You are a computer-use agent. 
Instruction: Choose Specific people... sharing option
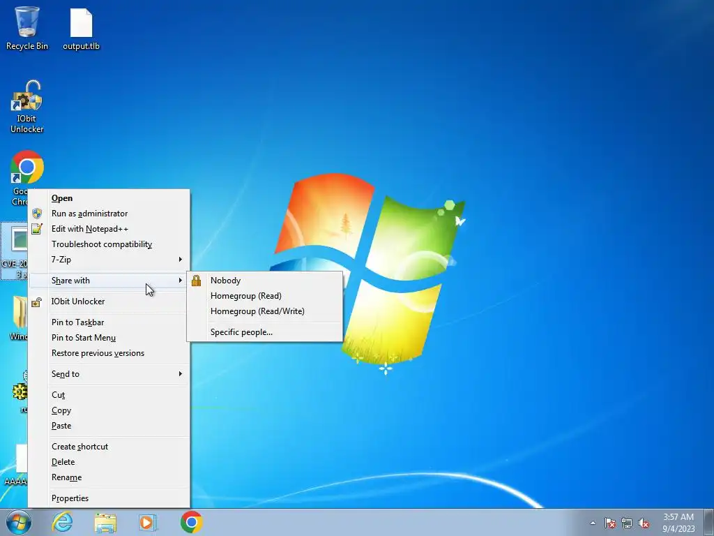[x=264, y=332]
